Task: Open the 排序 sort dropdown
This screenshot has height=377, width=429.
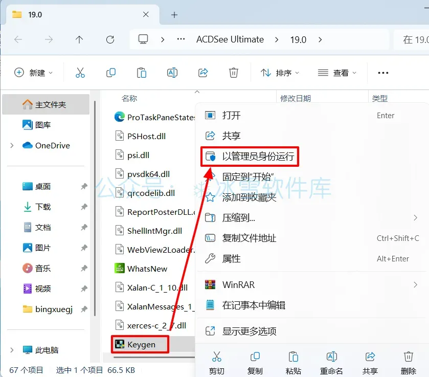Action: pyautogui.click(x=280, y=73)
